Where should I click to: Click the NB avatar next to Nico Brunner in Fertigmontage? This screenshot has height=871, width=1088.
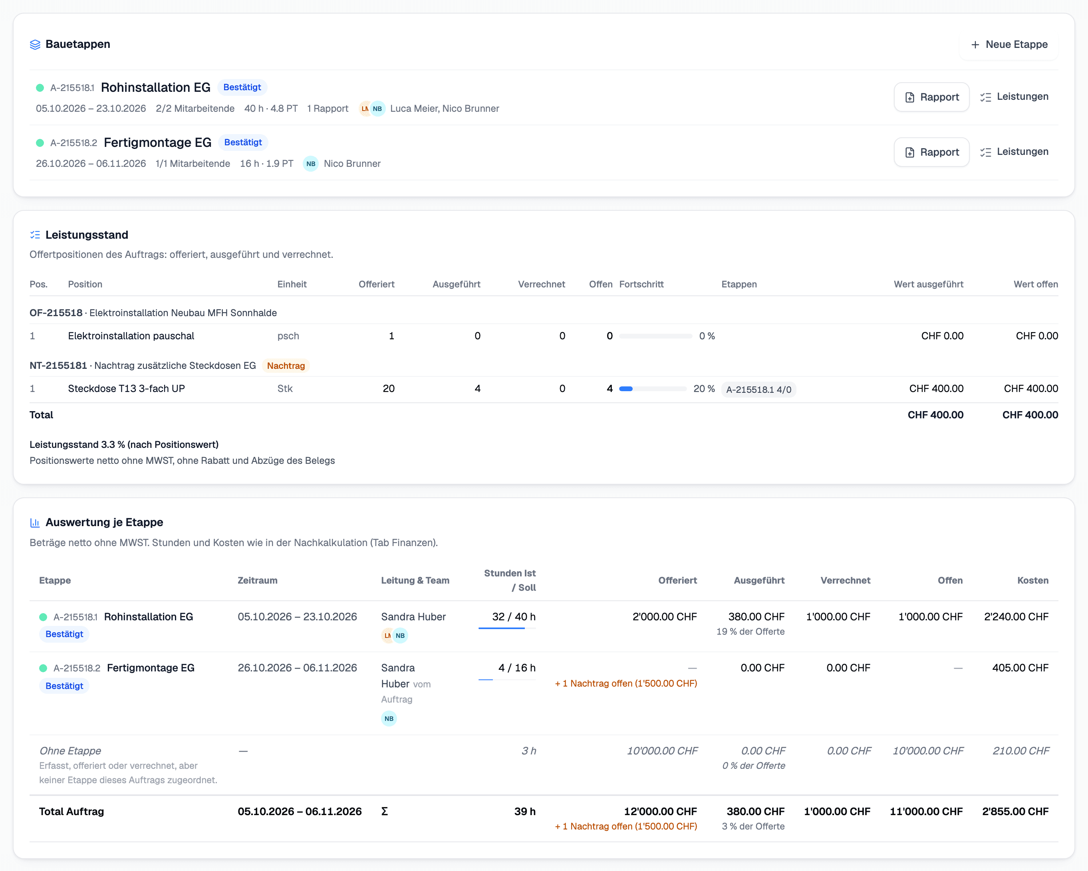pyautogui.click(x=311, y=164)
